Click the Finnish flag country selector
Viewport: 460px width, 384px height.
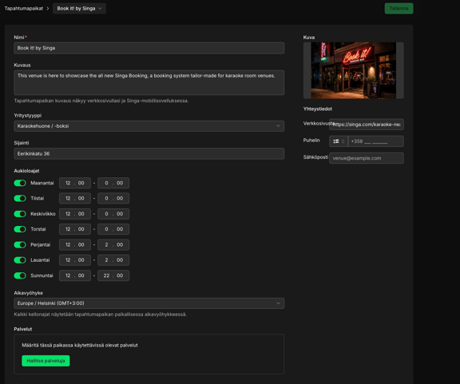coord(339,141)
